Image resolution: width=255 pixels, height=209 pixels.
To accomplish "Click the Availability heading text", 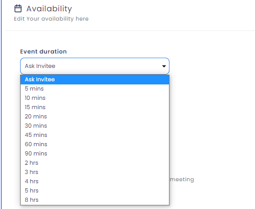I will point(49,9).
